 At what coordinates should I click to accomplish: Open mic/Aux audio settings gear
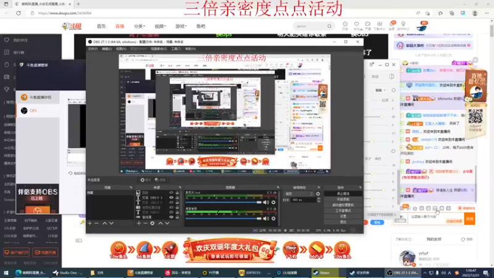pyautogui.click(x=274, y=203)
